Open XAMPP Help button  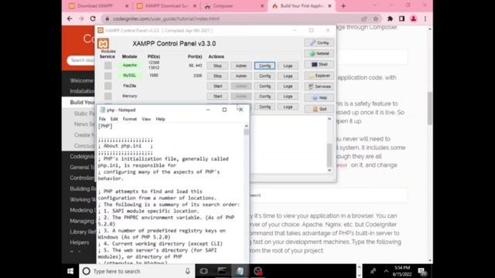pos(319,98)
